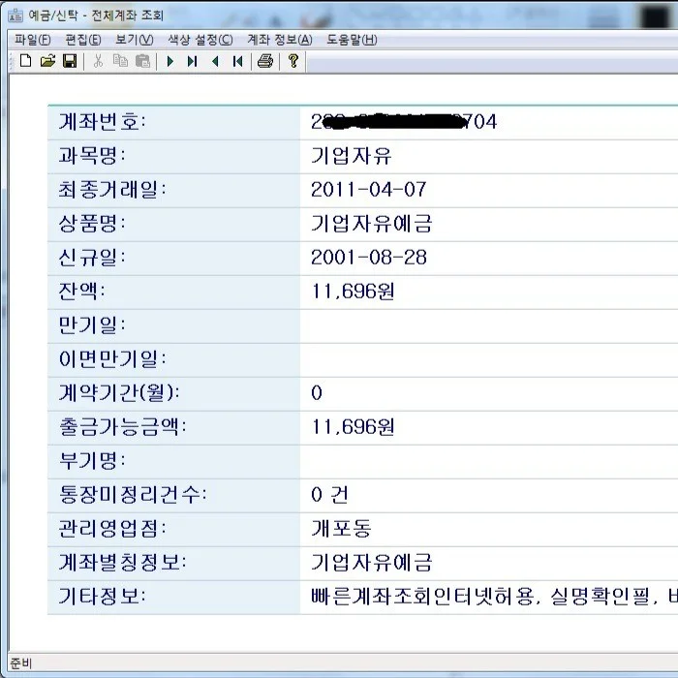Click the Paste clipboard icon
Image resolution: width=678 pixels, height=678 pixels.
(x=142, y=61)
